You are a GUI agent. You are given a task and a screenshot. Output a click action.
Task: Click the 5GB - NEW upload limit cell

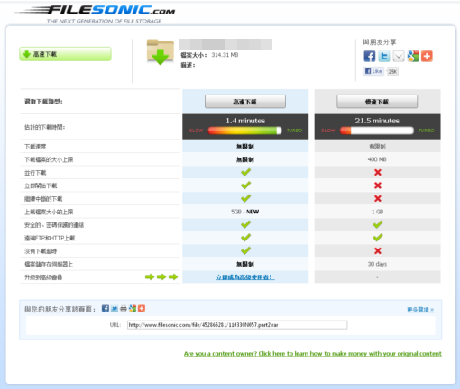tap(245, 212)
